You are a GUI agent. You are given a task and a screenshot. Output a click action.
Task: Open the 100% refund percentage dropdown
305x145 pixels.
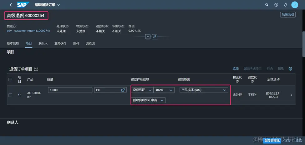164,90
